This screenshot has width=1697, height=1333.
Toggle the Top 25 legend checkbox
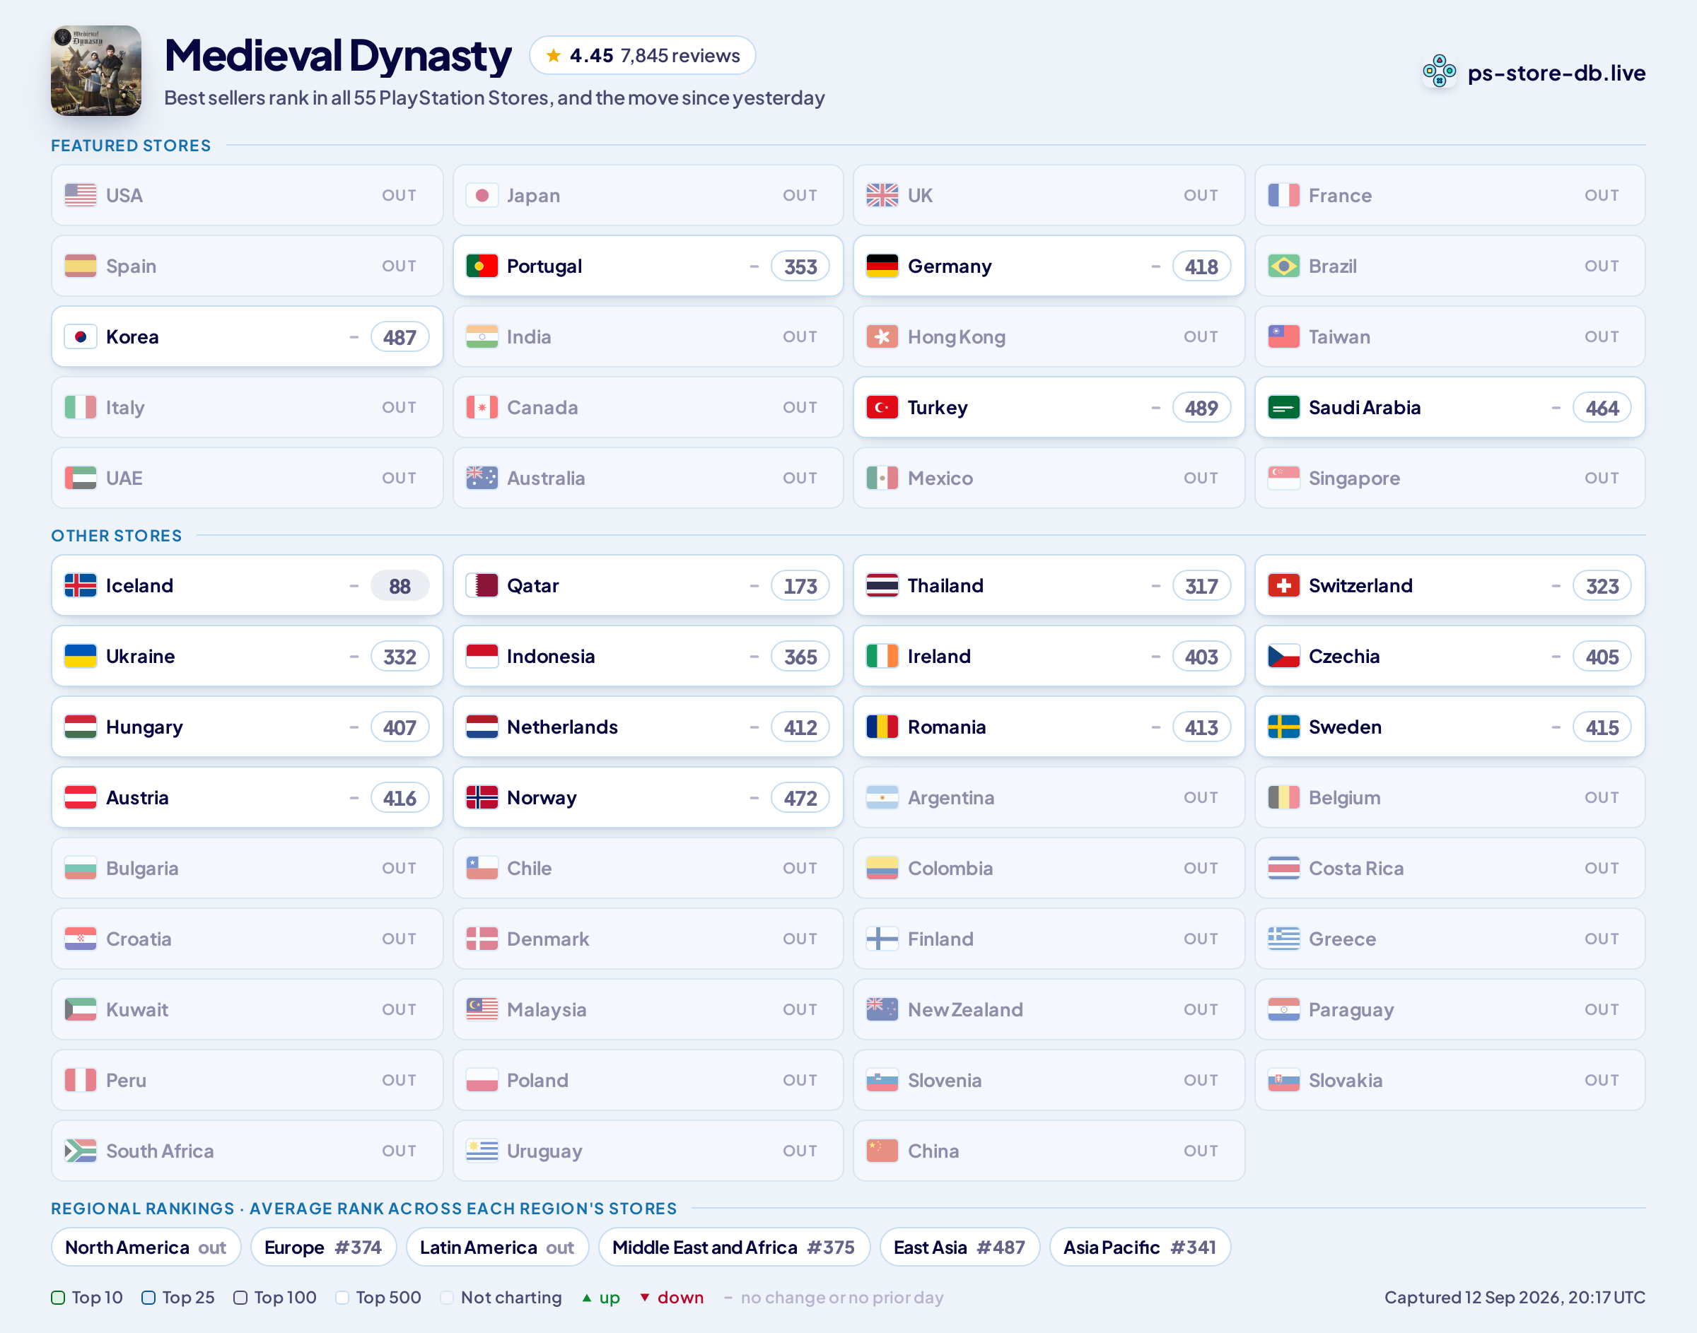point(148,1297)
